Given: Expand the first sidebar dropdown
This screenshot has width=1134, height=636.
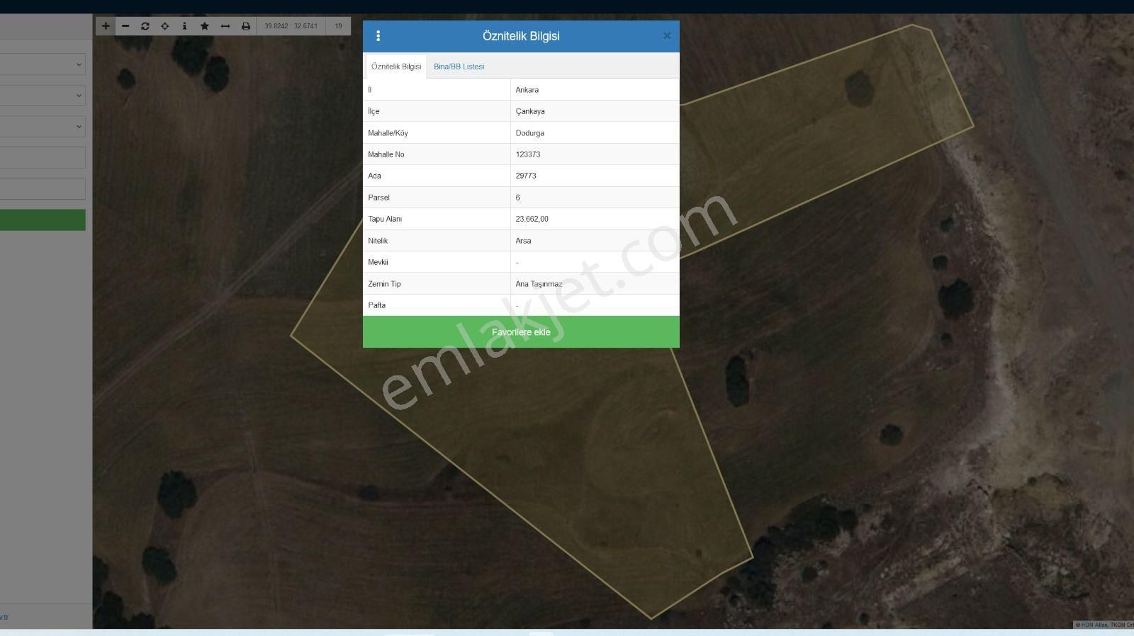Looking at the screenshot, I should pos(43,64).
